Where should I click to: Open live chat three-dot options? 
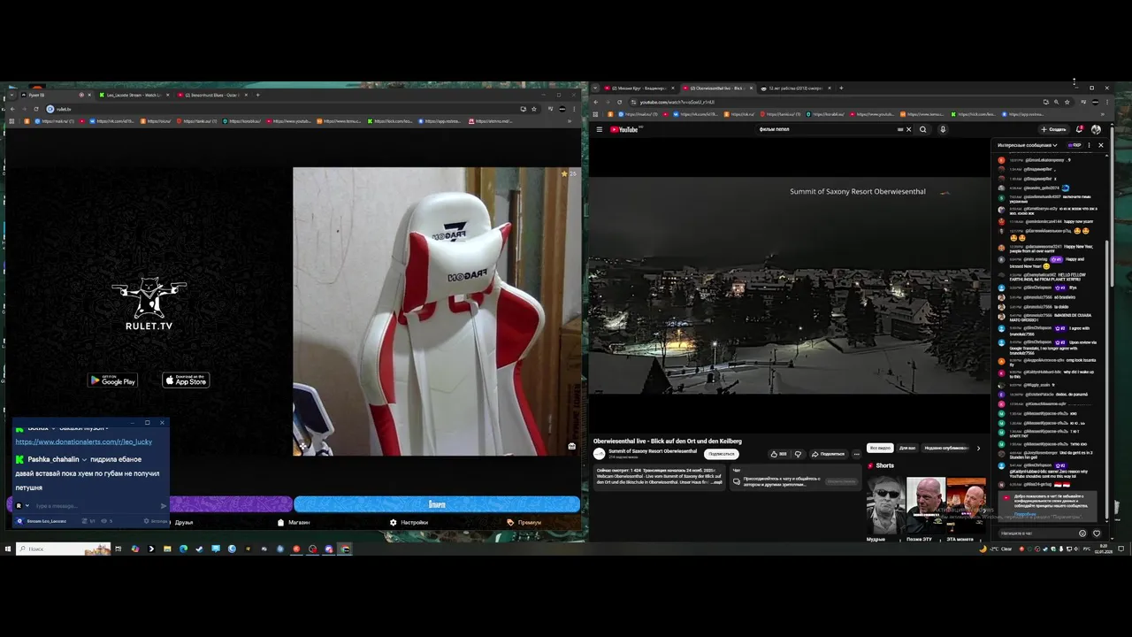1089,145
